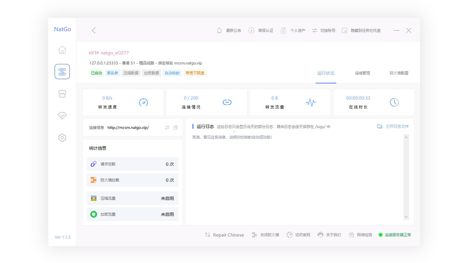Open 高级认证 advanced verification
Image resolution: width=468 pixels, height=263 pixels.
coord(261,31)
